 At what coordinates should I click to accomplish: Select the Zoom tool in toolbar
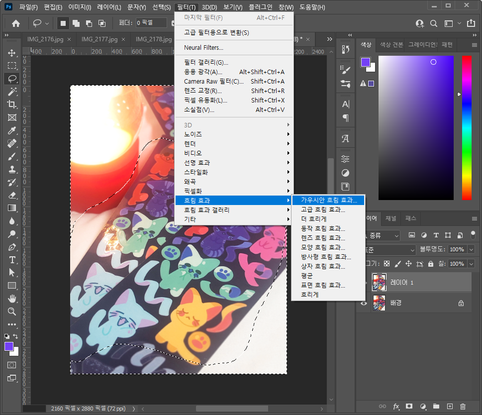(12, 311)
